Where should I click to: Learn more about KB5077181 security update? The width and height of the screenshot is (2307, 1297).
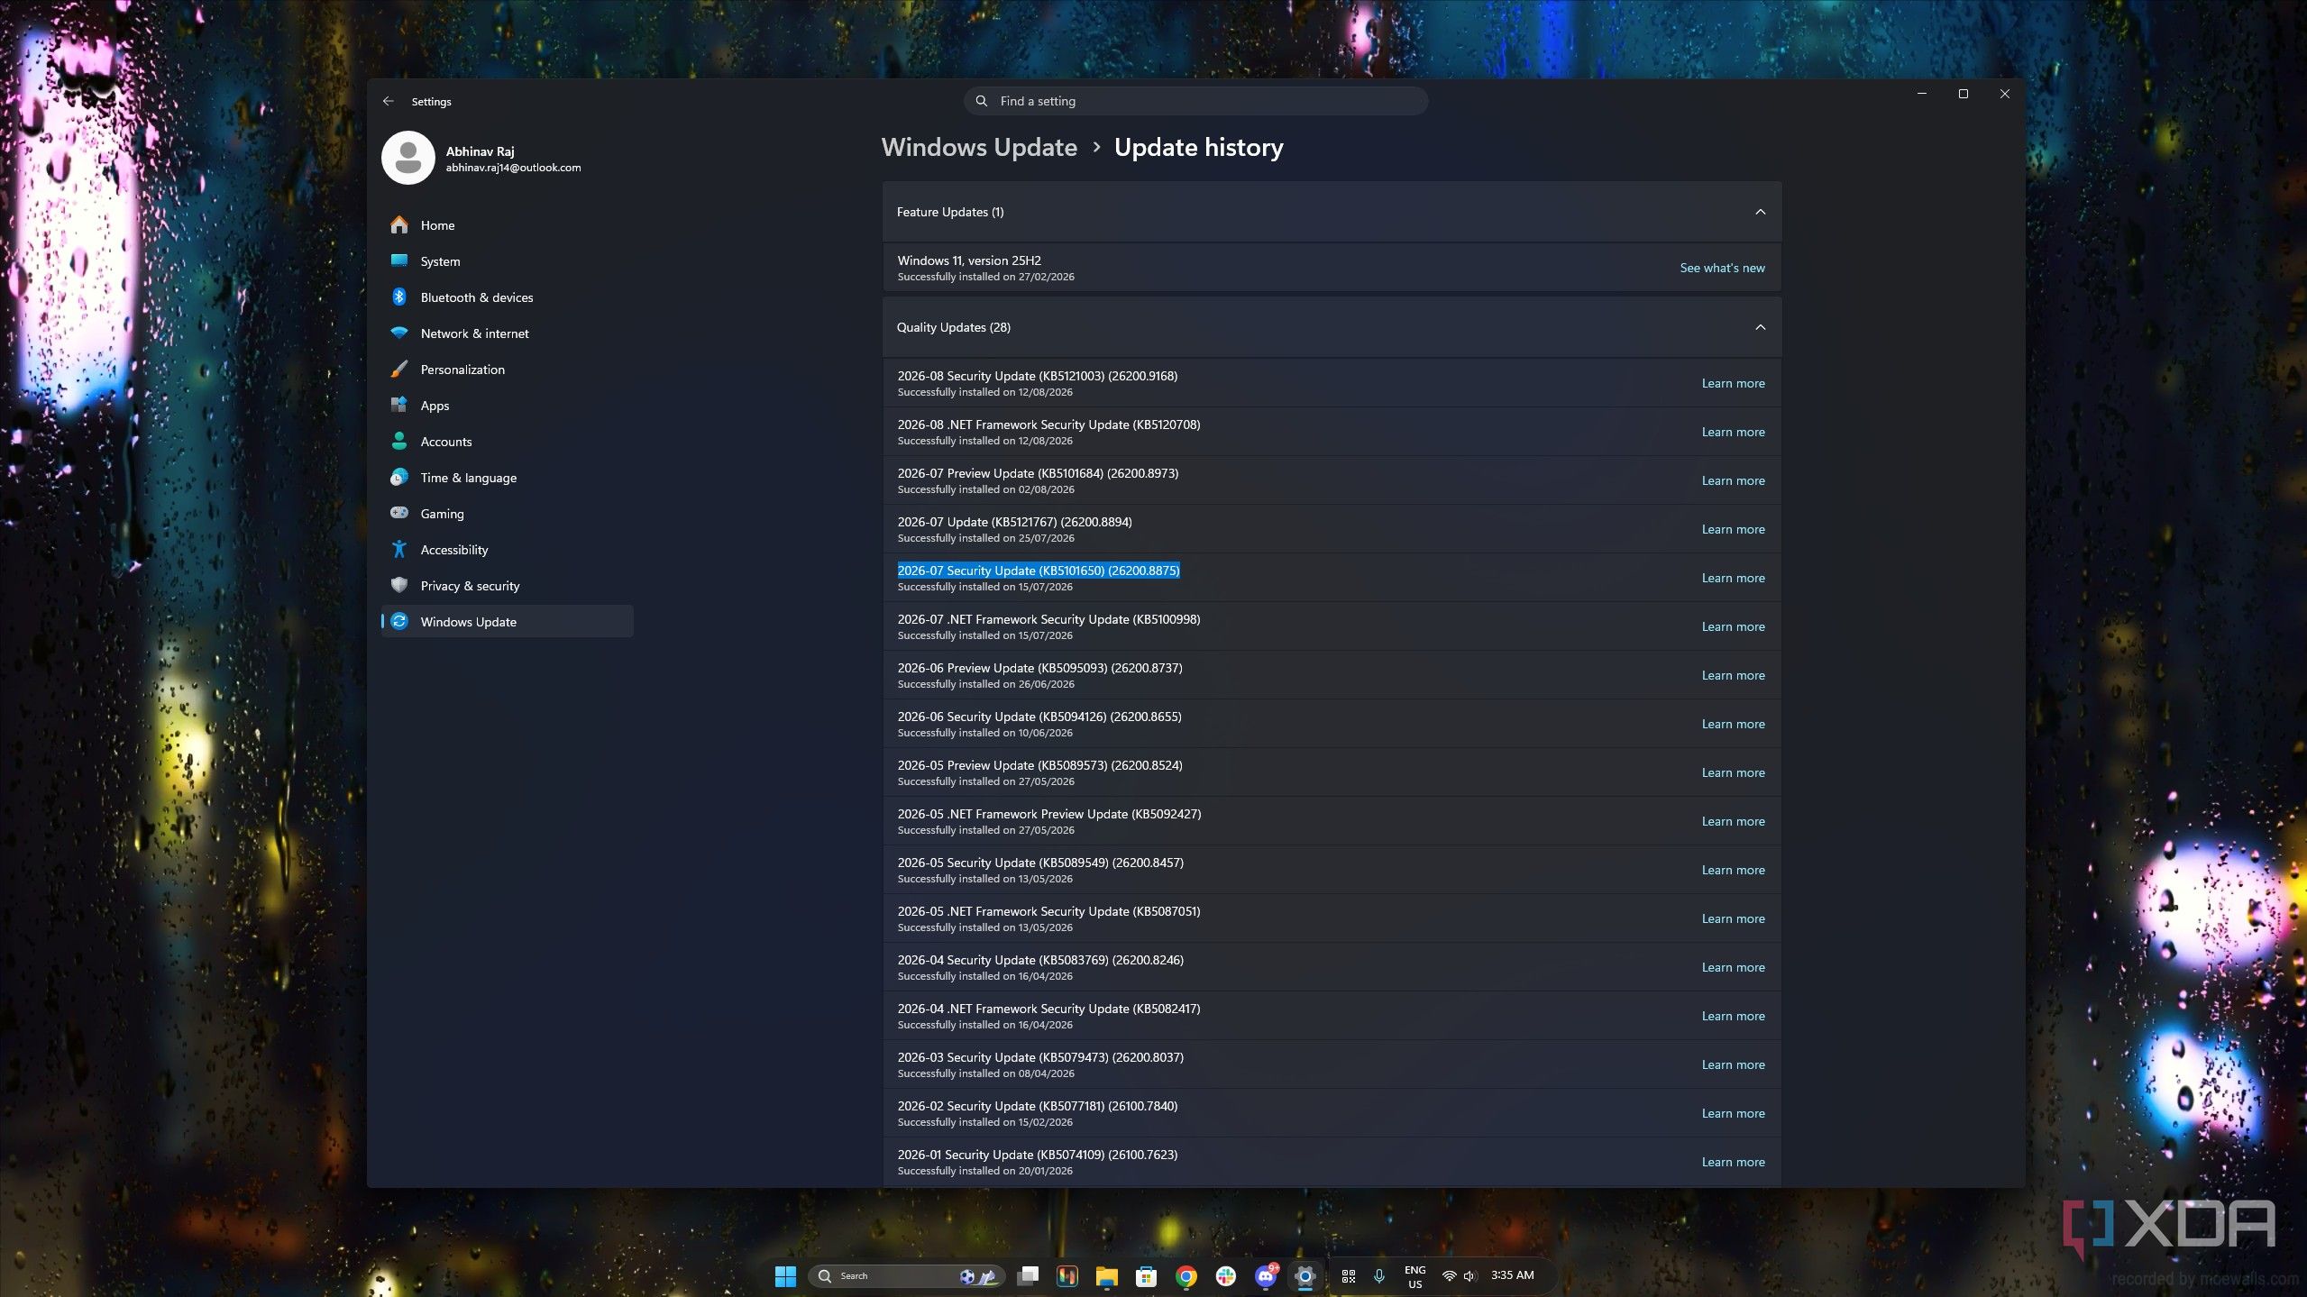[x=1733, y=1113]
